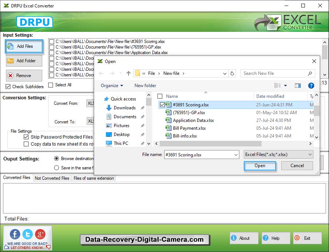Click the Bill-info.xlsx file icon
This screenshot has width=329, height=252.
click(169, 136)
